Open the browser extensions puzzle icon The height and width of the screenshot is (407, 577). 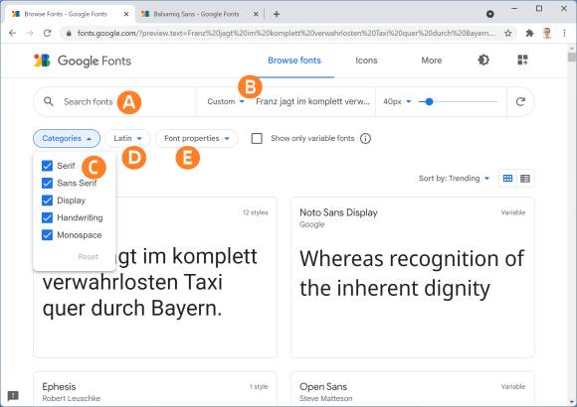tap(529, 33)
